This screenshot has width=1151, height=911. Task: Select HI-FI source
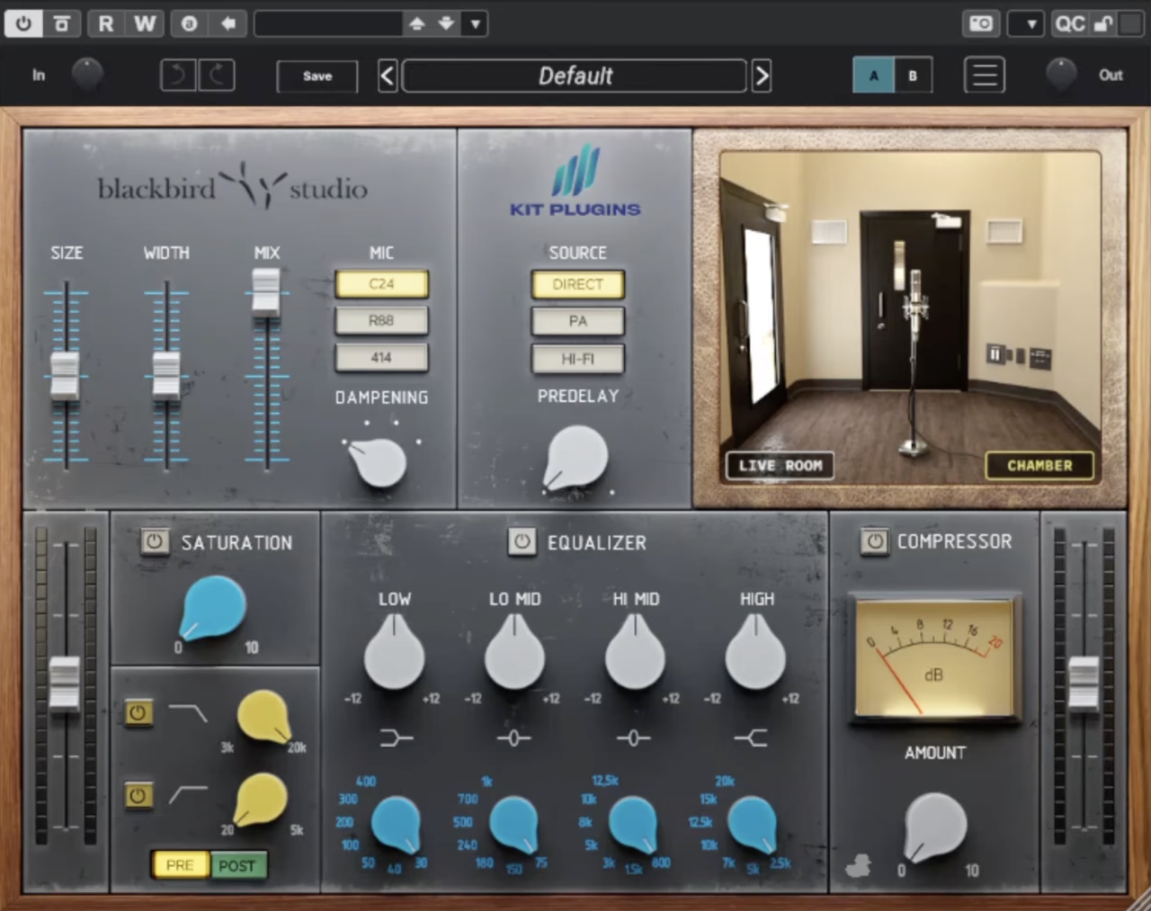coord(577,360)
